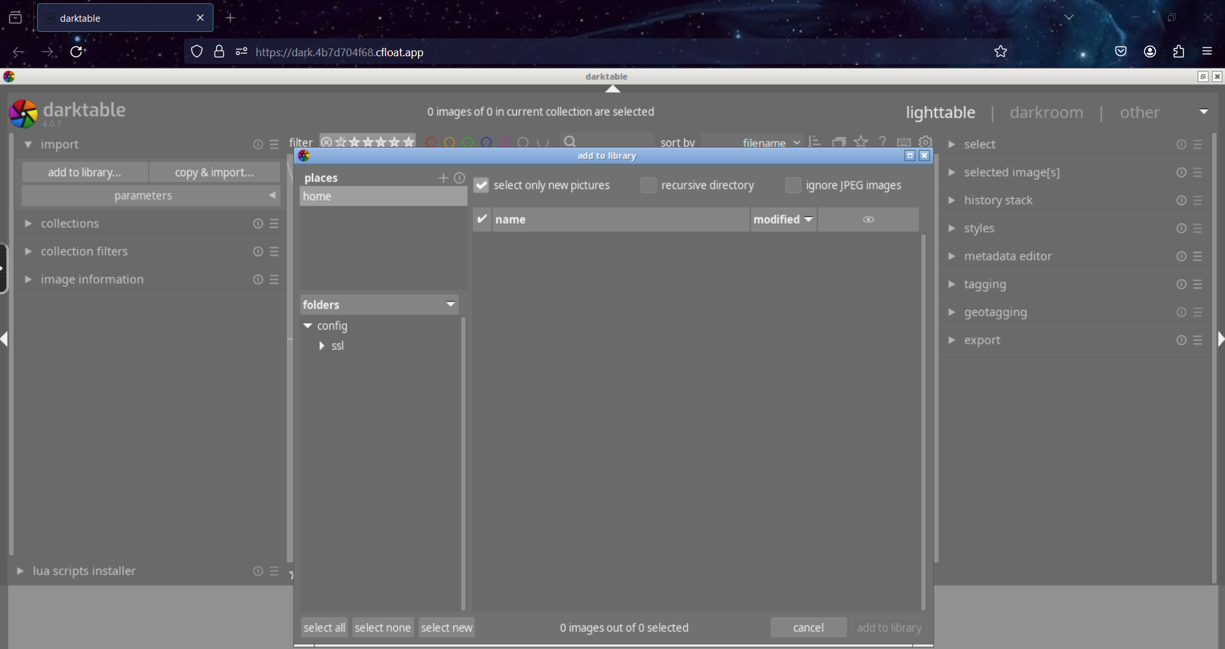Screen dimensions: 1225x649
Task: Click the select all button
Action: pos(325,628)
